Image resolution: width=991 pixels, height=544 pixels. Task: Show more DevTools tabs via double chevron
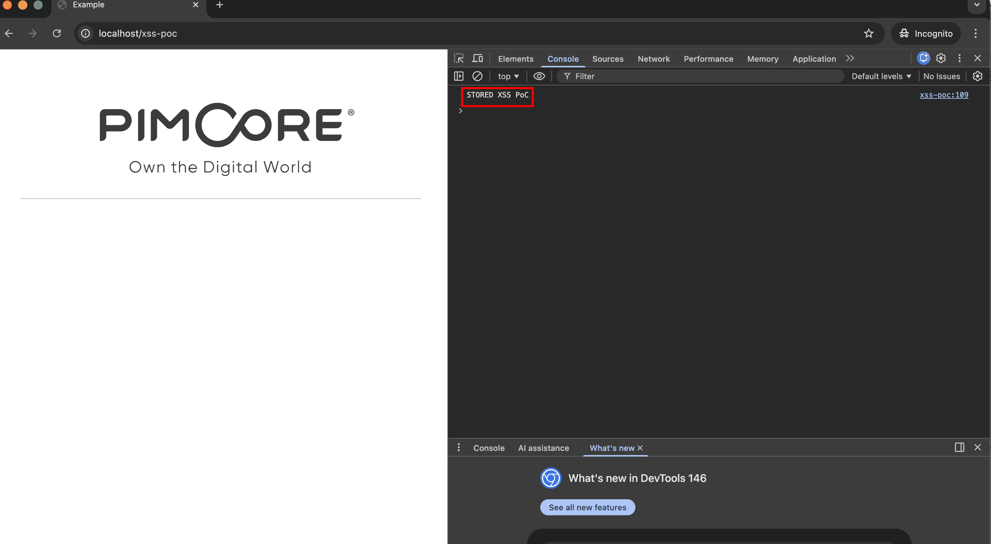[850, 58]
